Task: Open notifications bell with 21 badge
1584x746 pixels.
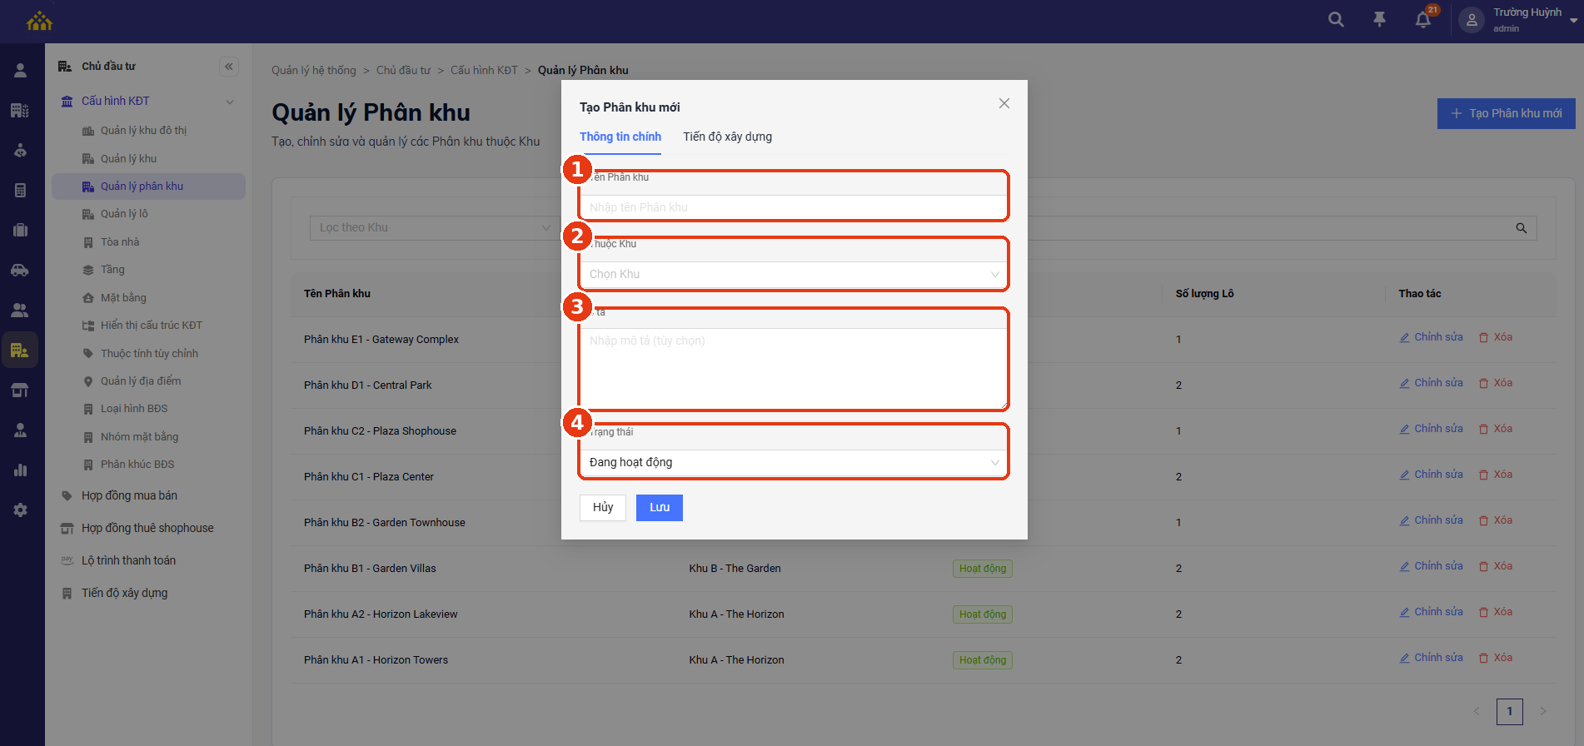Action: [x=1423, y=19]
